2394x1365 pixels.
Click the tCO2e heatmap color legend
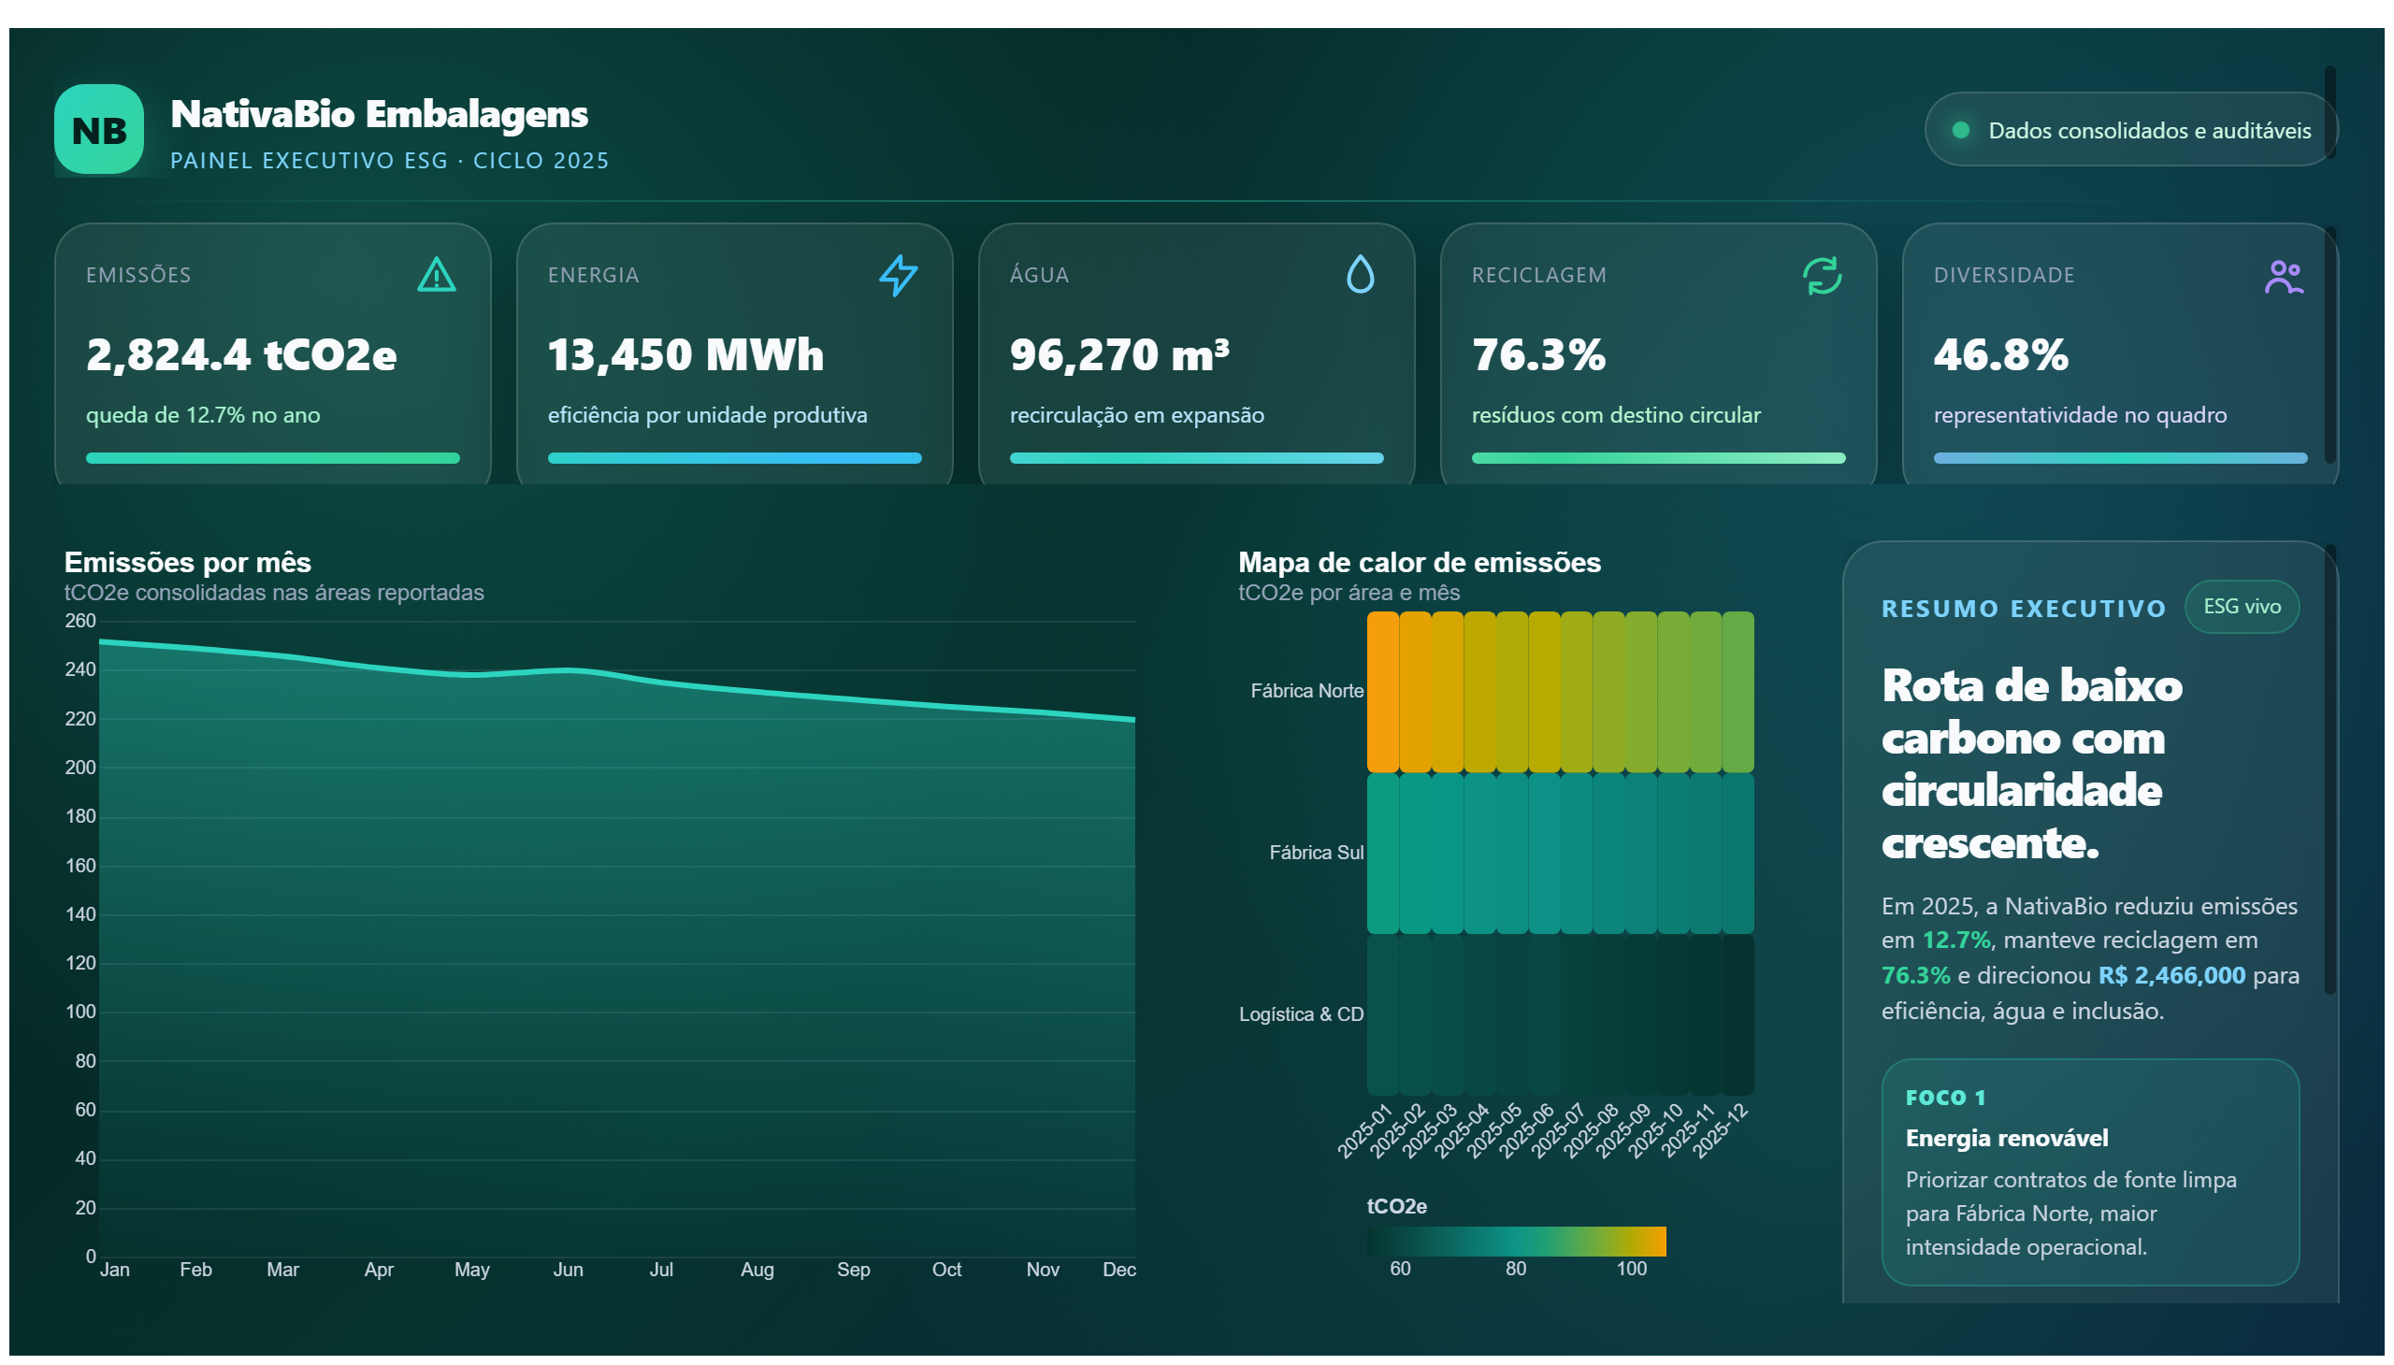click(1516, 1241)
